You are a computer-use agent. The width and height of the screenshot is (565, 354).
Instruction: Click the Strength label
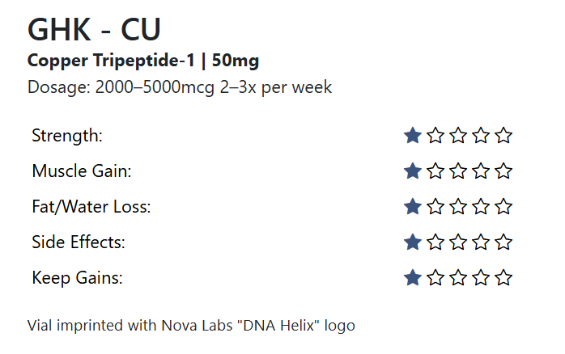click(67, 136)
